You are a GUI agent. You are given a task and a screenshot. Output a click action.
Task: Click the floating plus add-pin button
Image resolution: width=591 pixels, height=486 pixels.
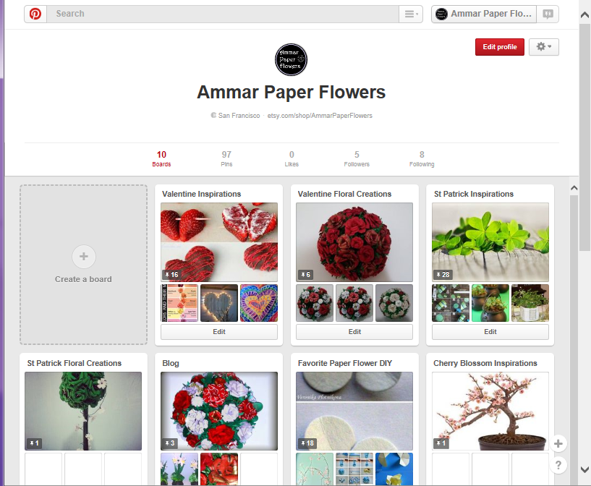(558, 443)
